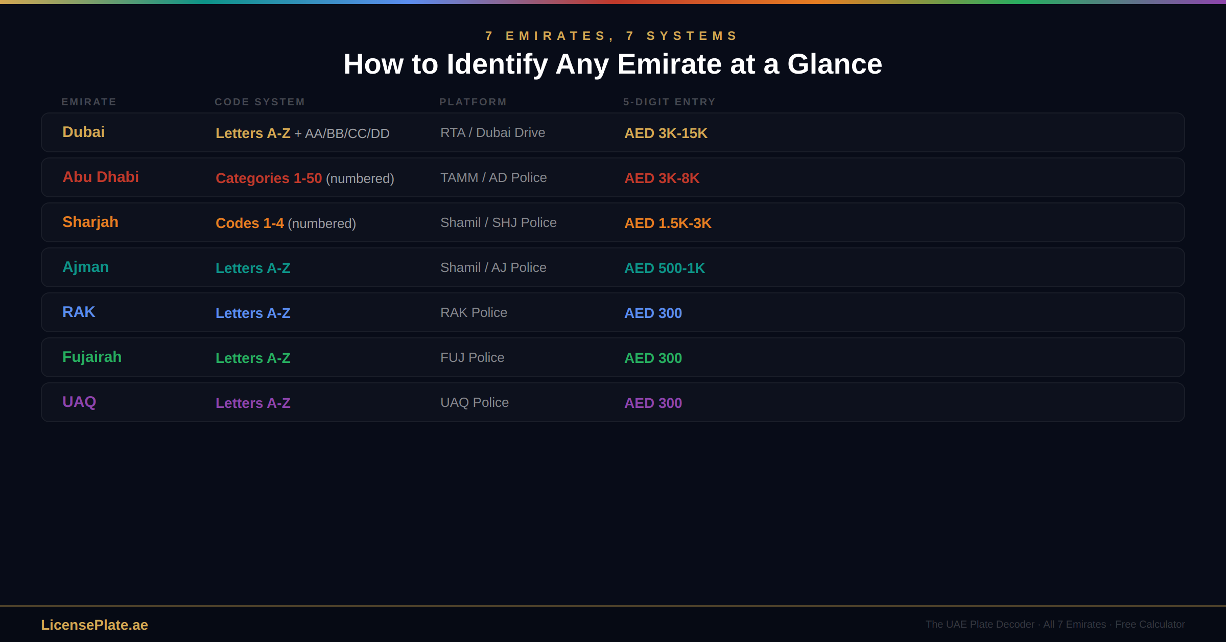Click the TAMM / AD Police platform entry
1226x642 pixels.
tap(493, 177)
